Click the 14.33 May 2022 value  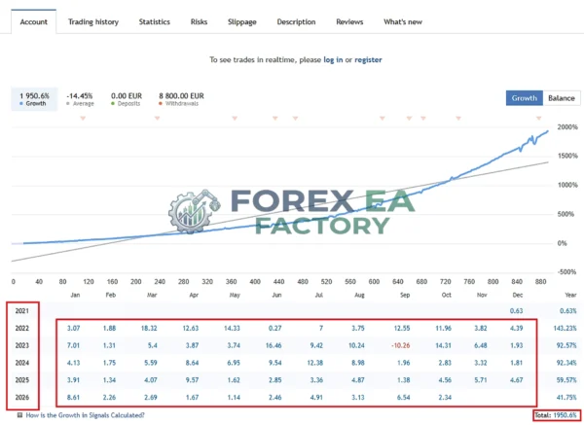tap(232, 329)
